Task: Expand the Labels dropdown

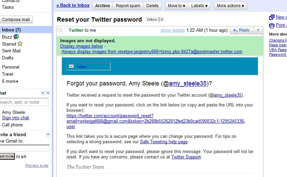Action: coord(199,6)
